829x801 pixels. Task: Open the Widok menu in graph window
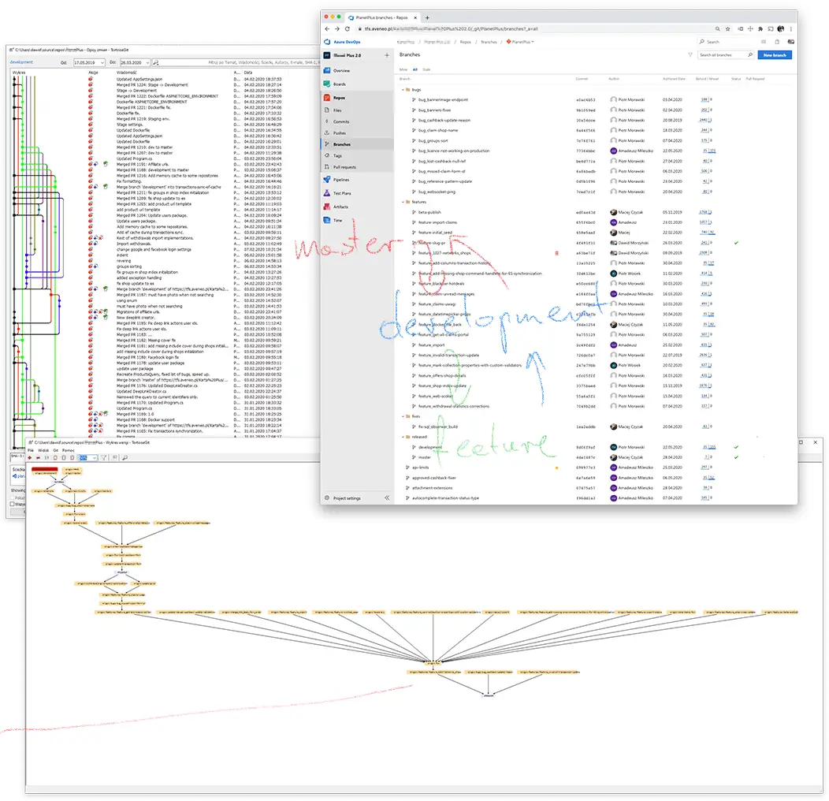43,450
